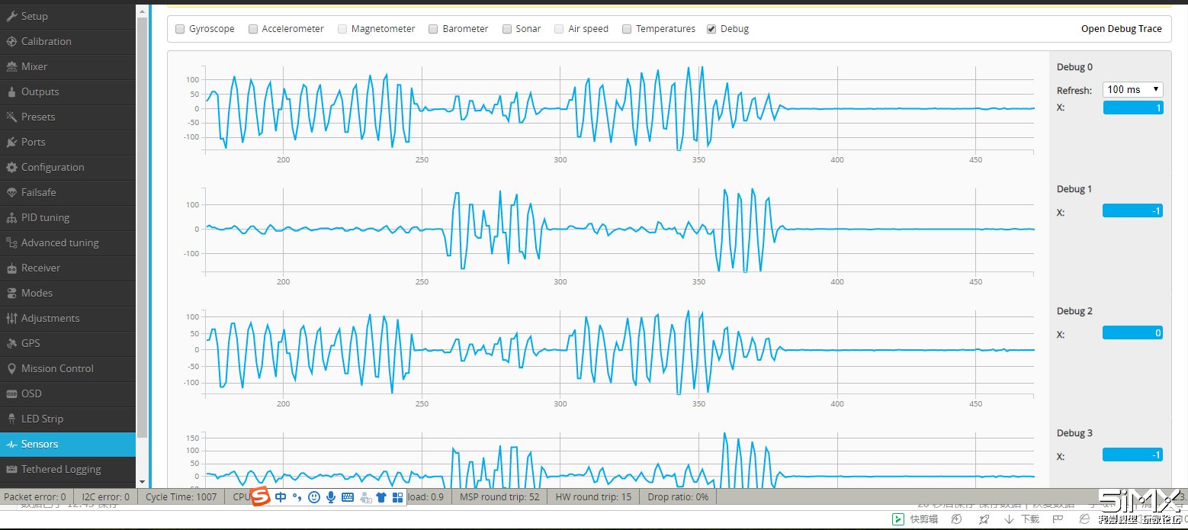Screen dimensions: 1188x530
Task: Go to the Advanced tuning tab
Action: [x=68, y=243]
